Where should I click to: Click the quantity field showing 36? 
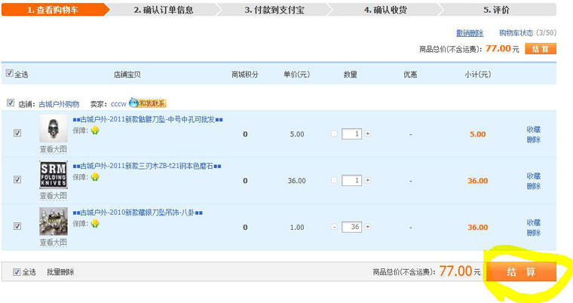click(x=351, y=227)
